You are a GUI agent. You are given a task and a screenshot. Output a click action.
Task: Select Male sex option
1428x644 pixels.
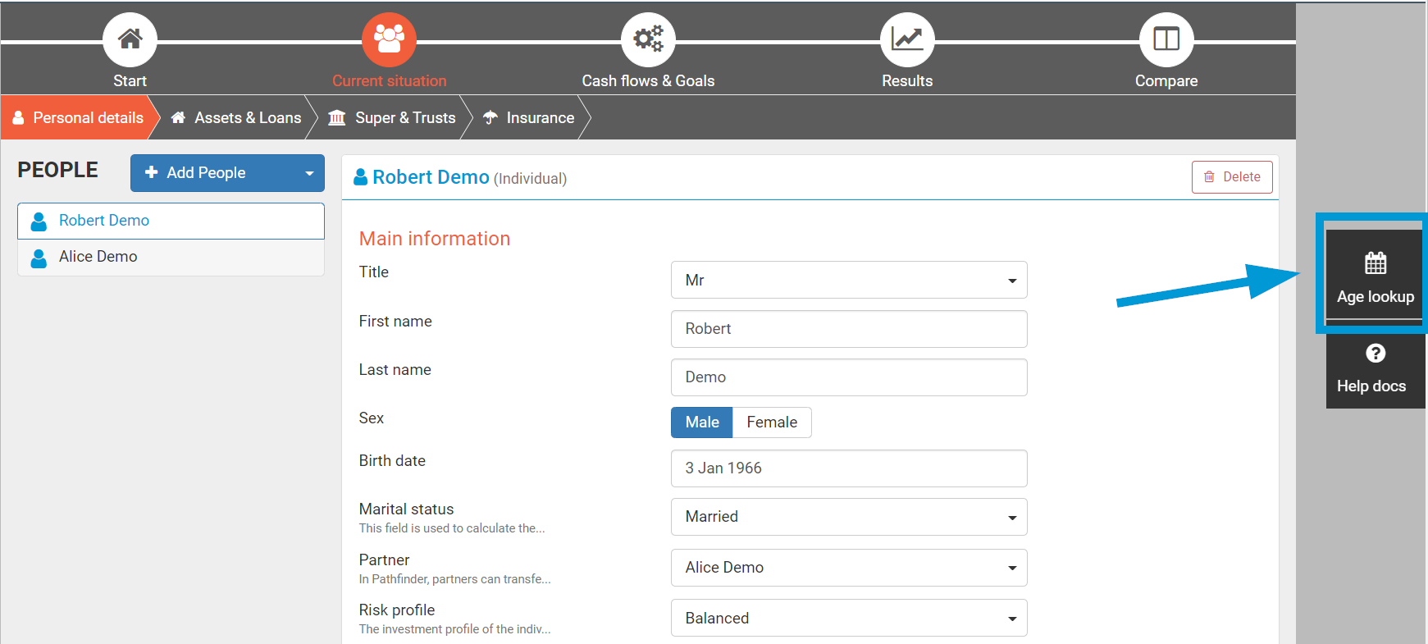(701, 422)
